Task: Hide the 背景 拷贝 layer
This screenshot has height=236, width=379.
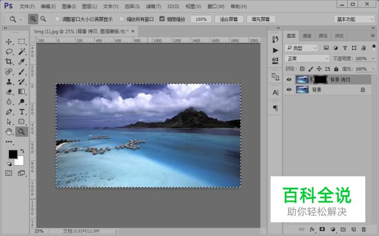Action: [x=289, y=79]
